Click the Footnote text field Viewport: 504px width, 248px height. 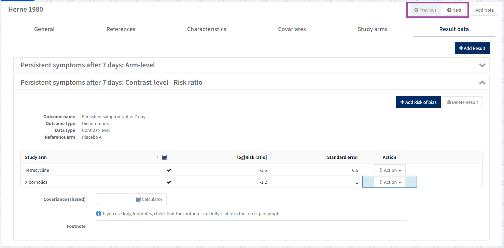tap(251, 226)
